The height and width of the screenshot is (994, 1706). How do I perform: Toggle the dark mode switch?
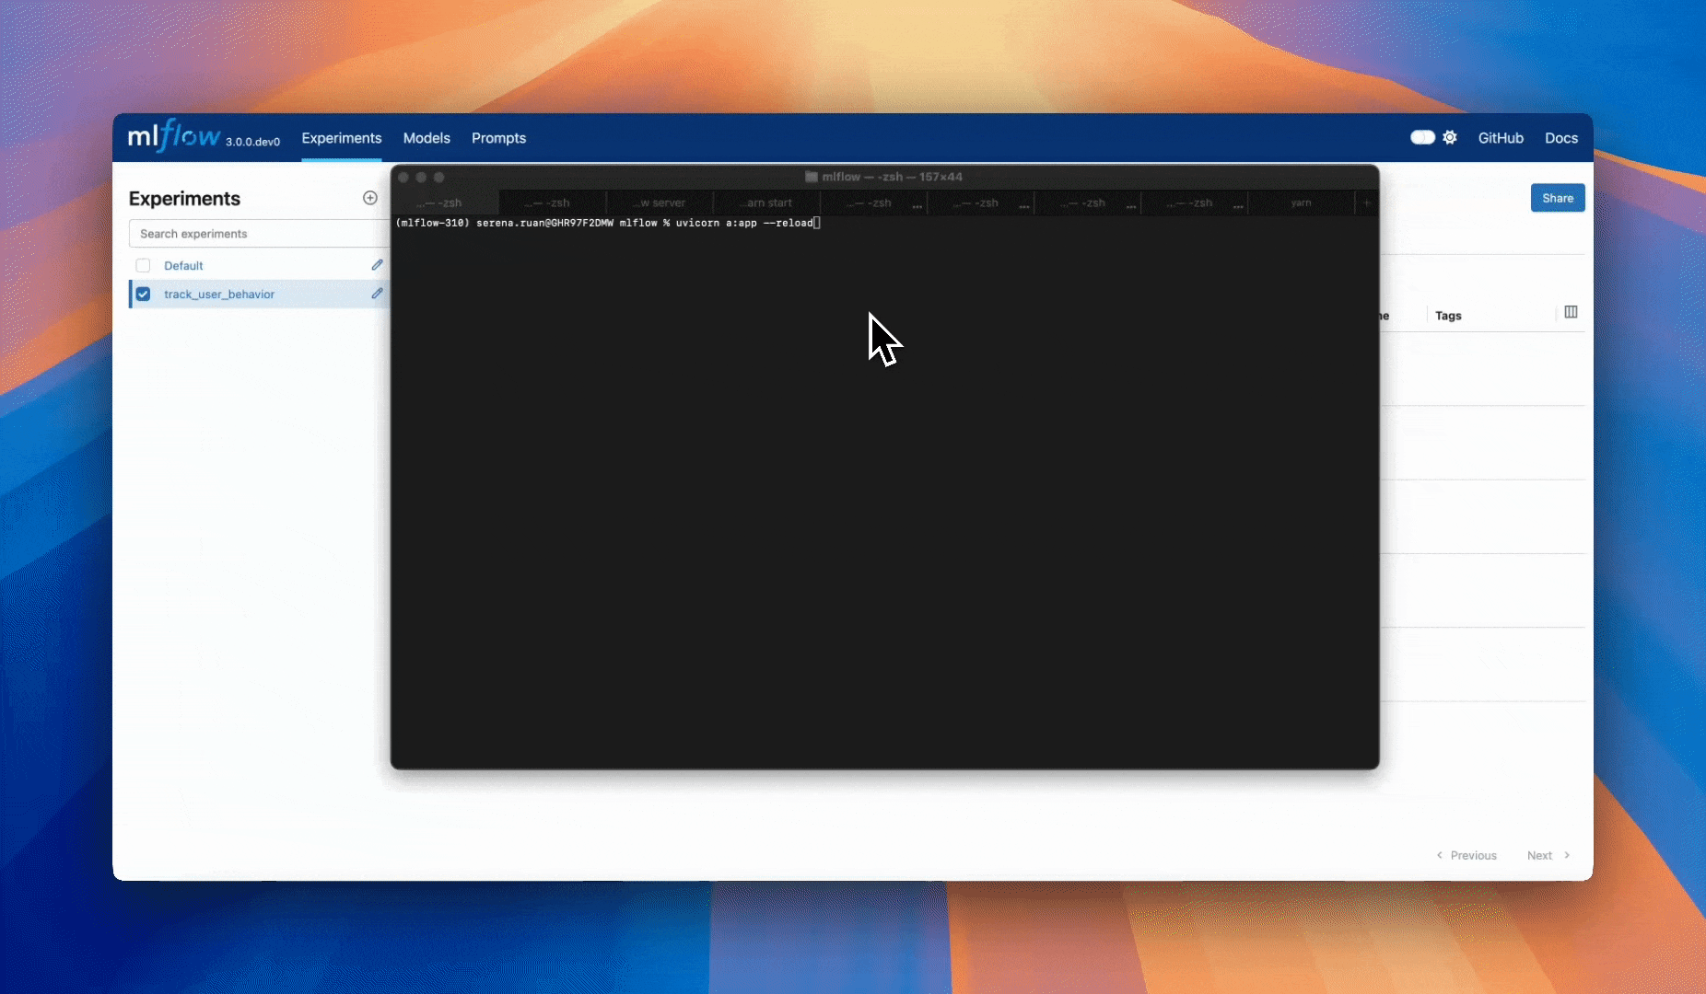(x=1422, y=138)
